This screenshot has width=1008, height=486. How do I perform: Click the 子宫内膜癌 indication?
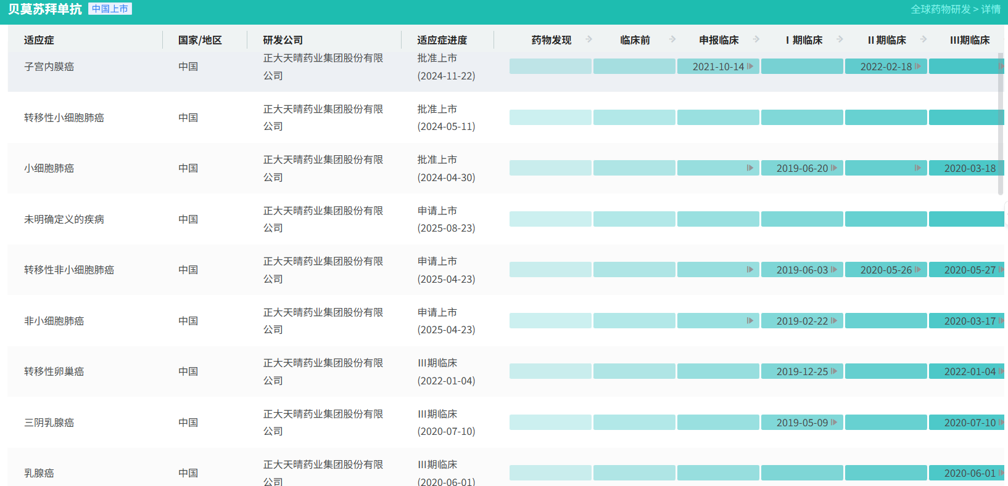click(x=49, y=67)
